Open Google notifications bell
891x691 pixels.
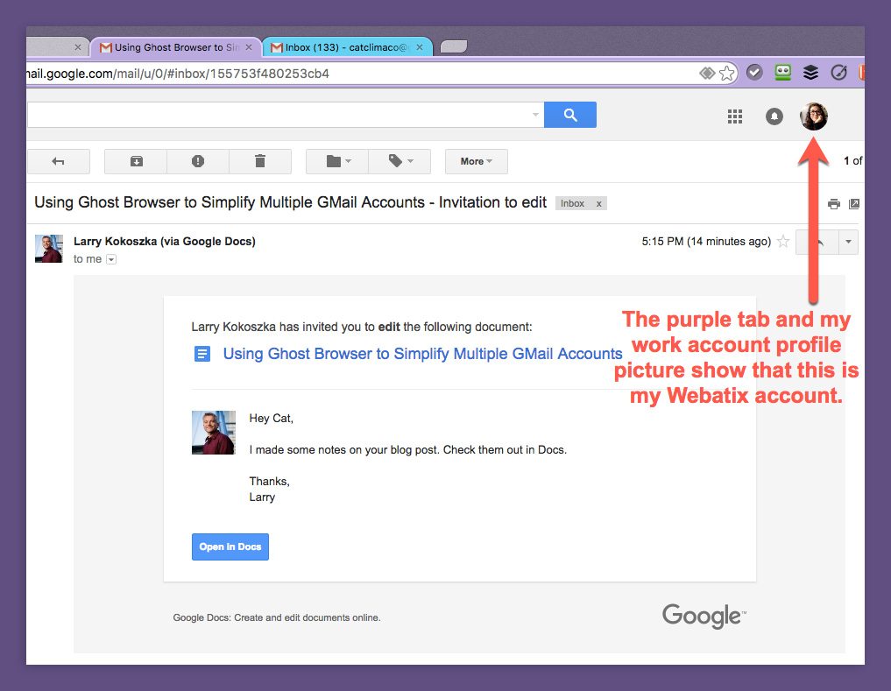click(774, 116)
